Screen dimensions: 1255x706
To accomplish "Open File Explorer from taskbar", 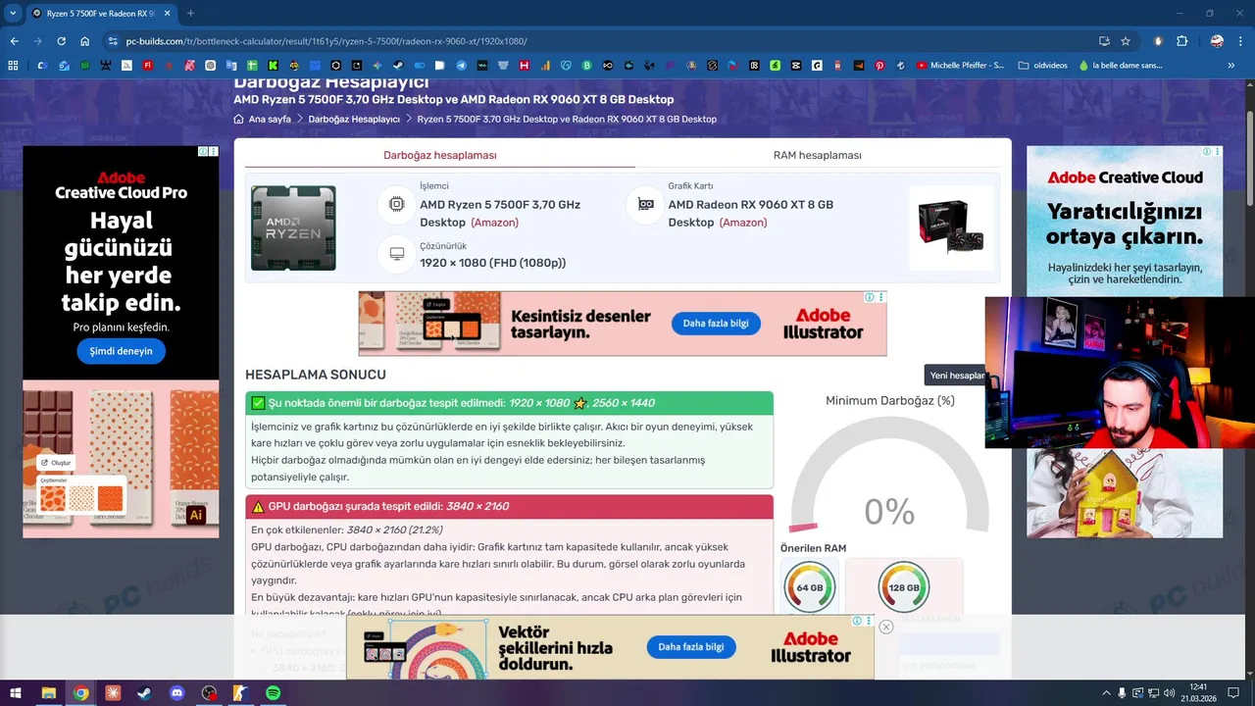I will click(x=48, y=693).
